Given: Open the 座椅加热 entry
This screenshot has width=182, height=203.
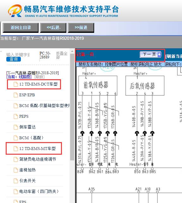Looking at the screenshot, I should pyautogui.click(x=27, y=170).
